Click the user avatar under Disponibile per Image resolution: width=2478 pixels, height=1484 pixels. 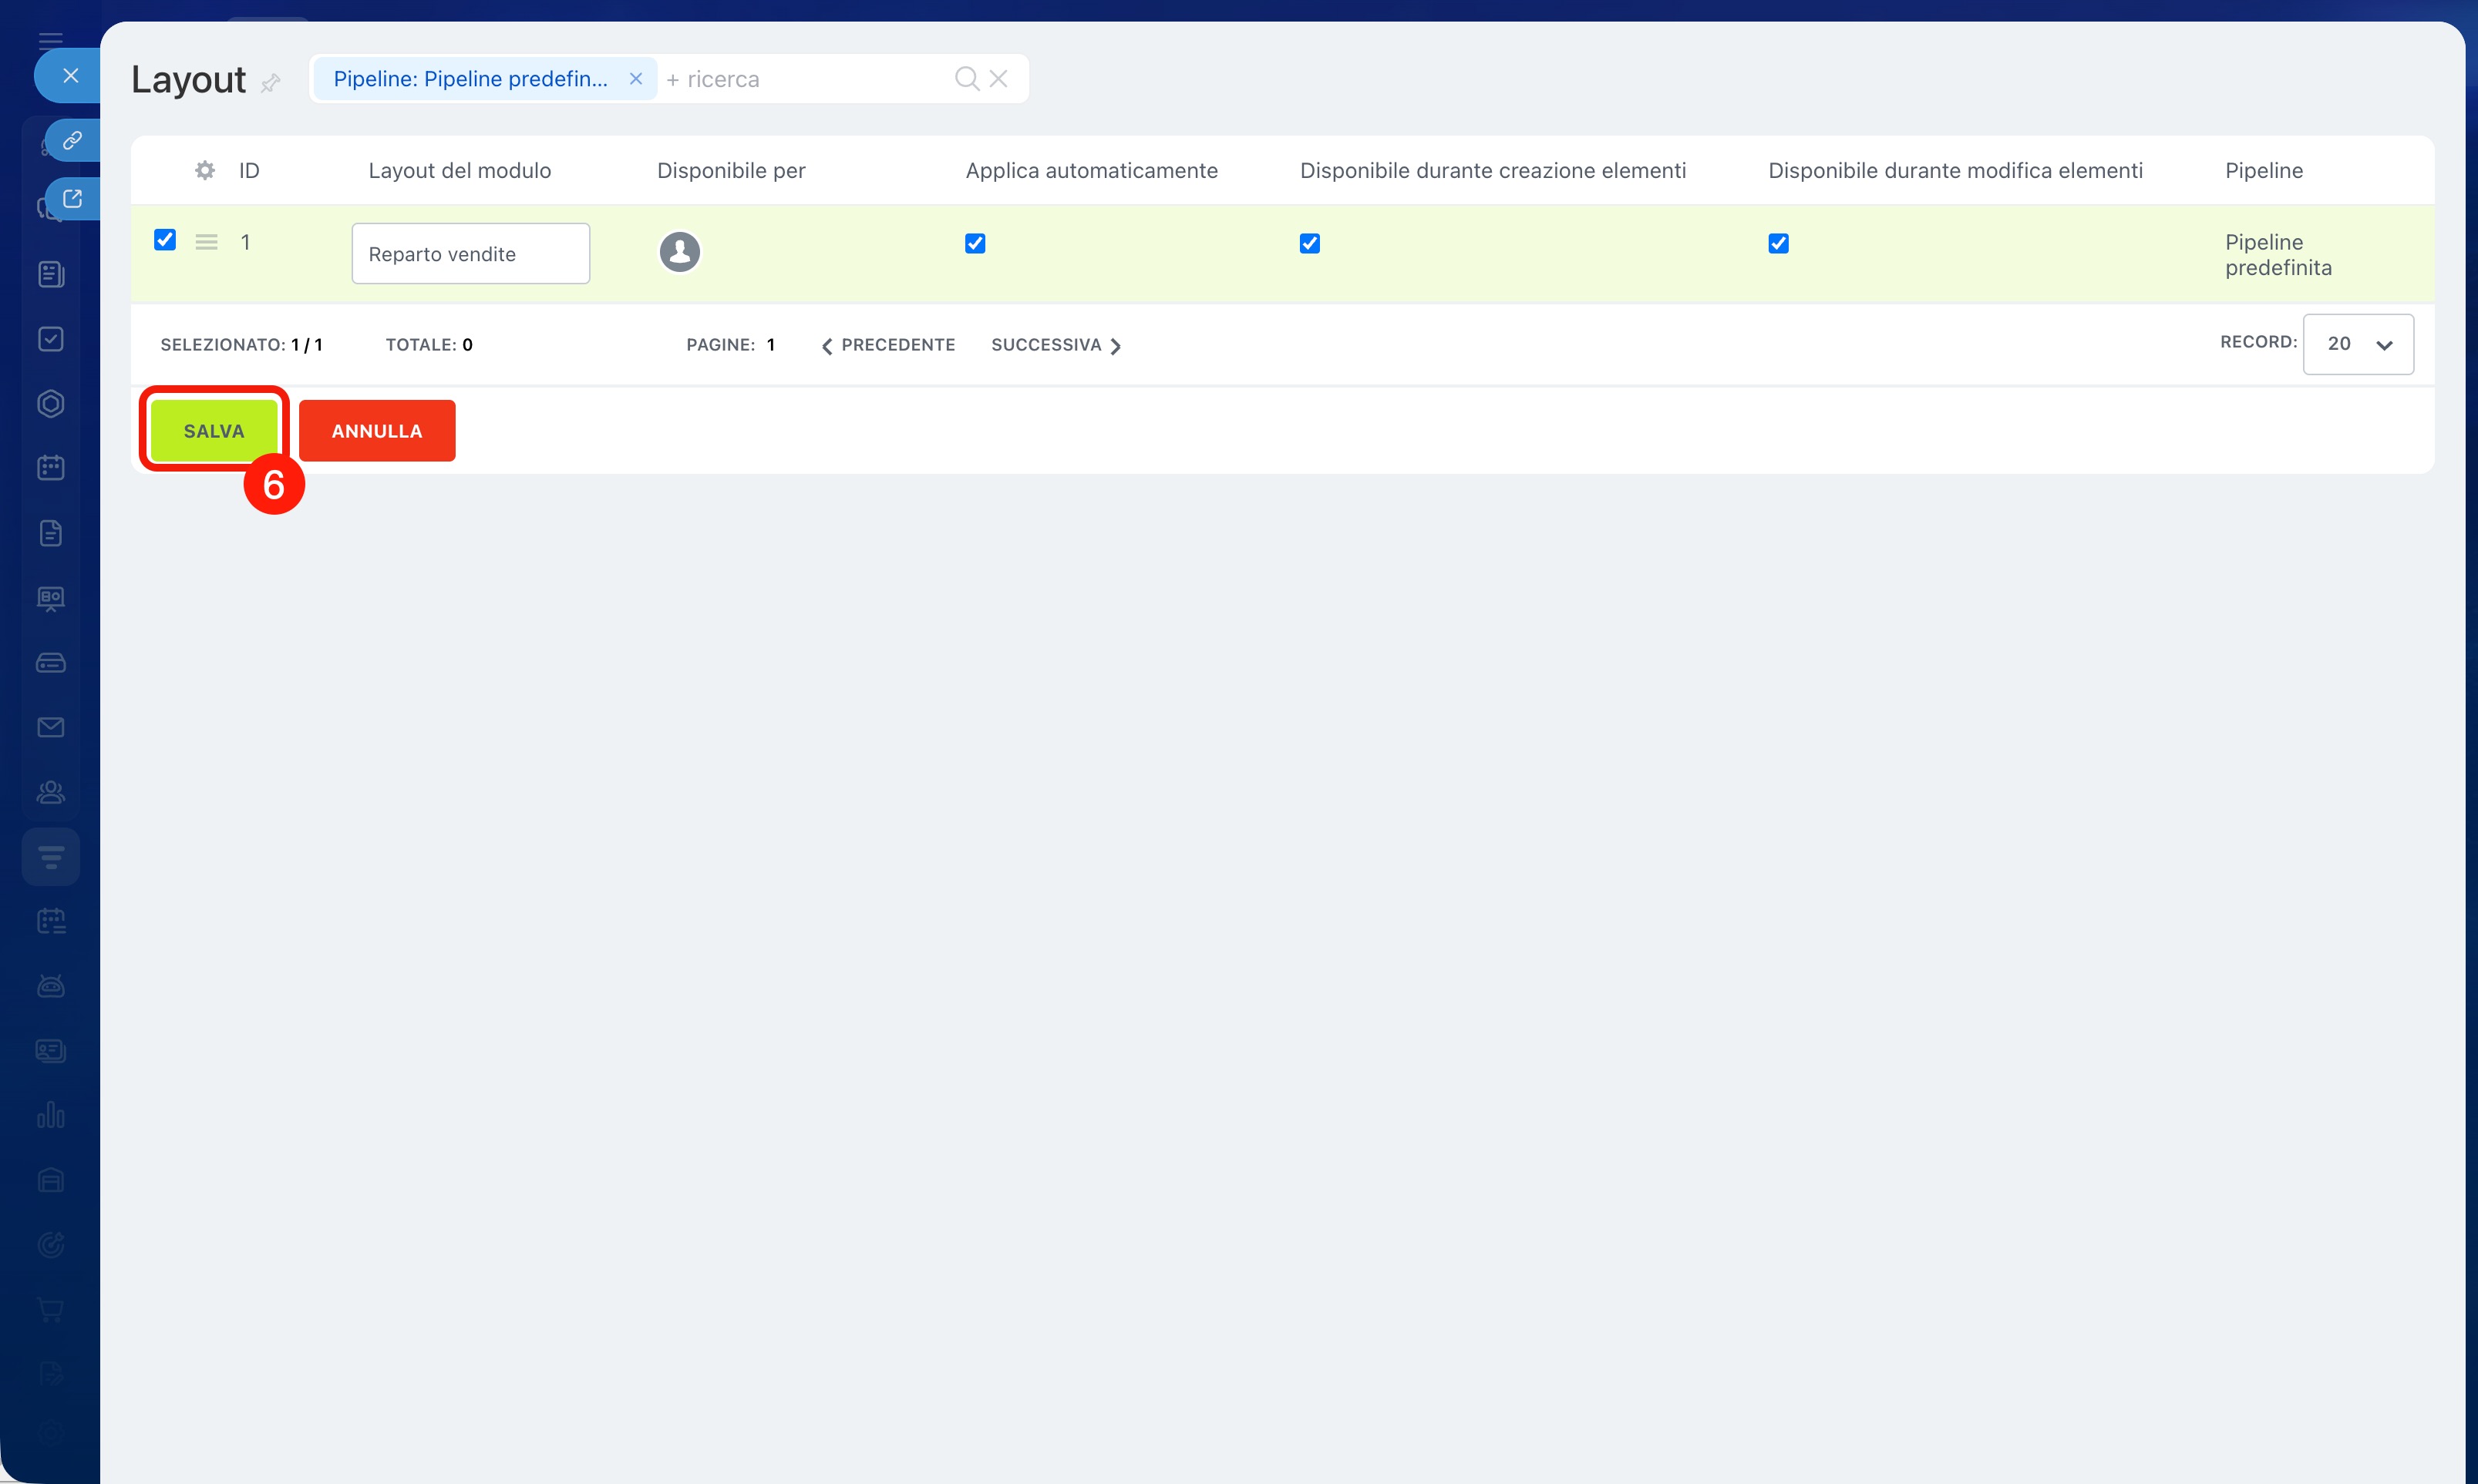679,251
